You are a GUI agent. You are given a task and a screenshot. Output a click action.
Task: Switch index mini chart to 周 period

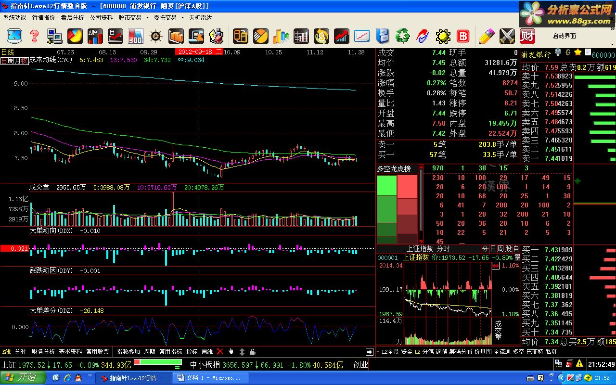[500, 249]
